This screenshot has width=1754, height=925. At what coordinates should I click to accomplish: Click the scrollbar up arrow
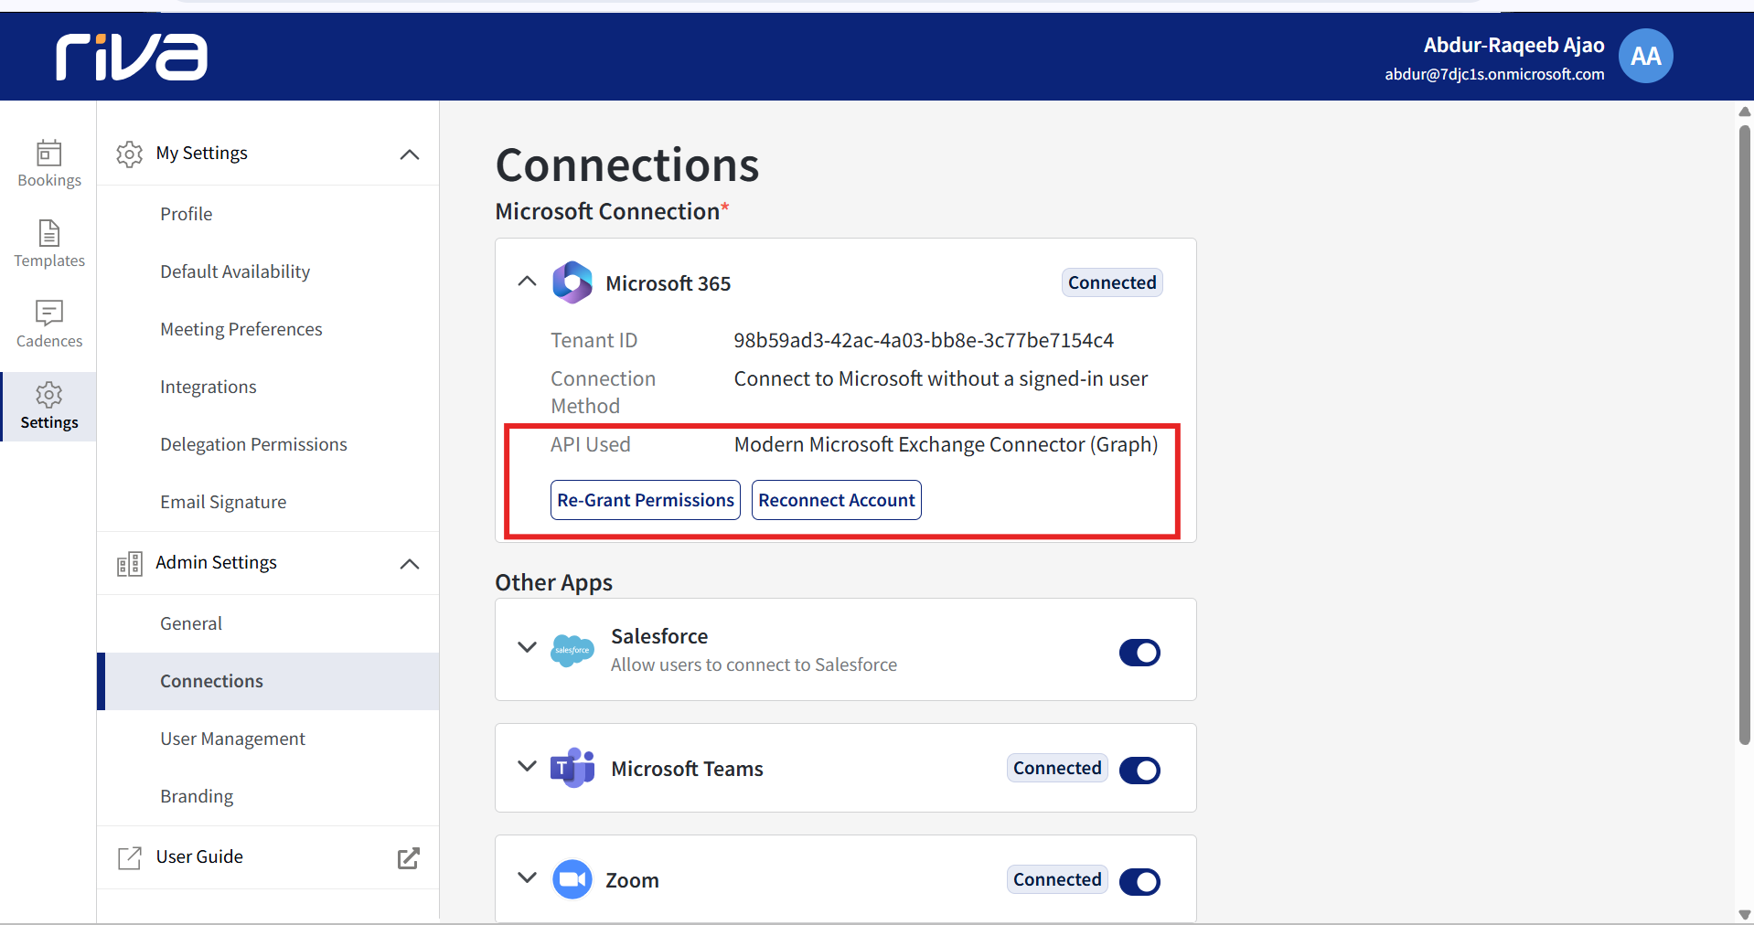coord(1744,112)
